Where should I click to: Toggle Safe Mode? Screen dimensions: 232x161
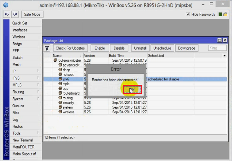click(32, 15)
